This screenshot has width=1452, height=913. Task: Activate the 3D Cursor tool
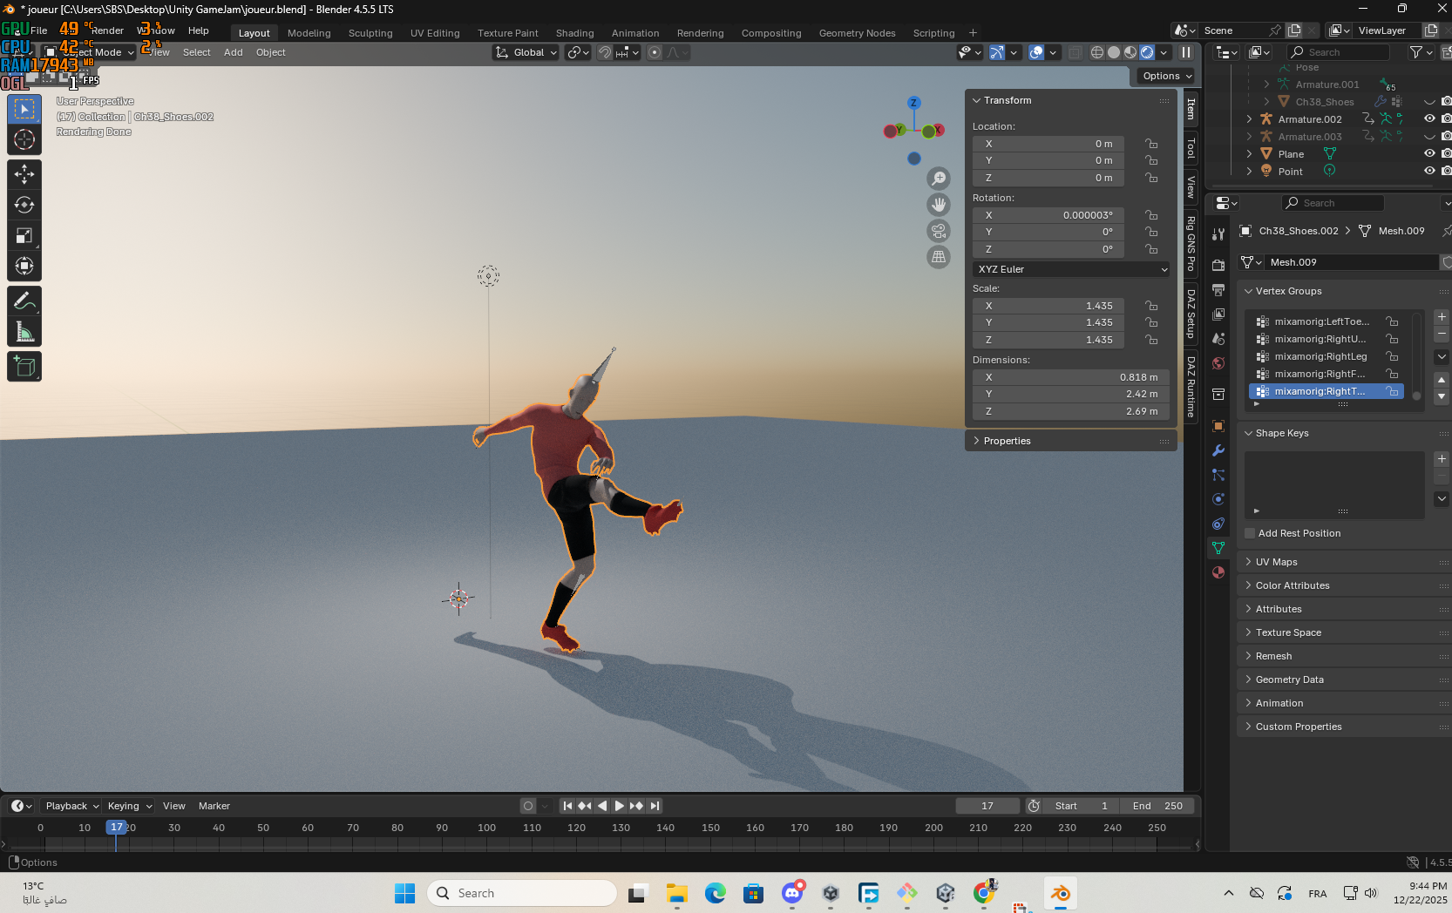click(x=24, y=139)
